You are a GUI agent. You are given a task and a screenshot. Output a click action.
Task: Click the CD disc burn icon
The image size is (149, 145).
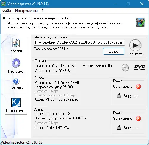[x=125, y=68]
